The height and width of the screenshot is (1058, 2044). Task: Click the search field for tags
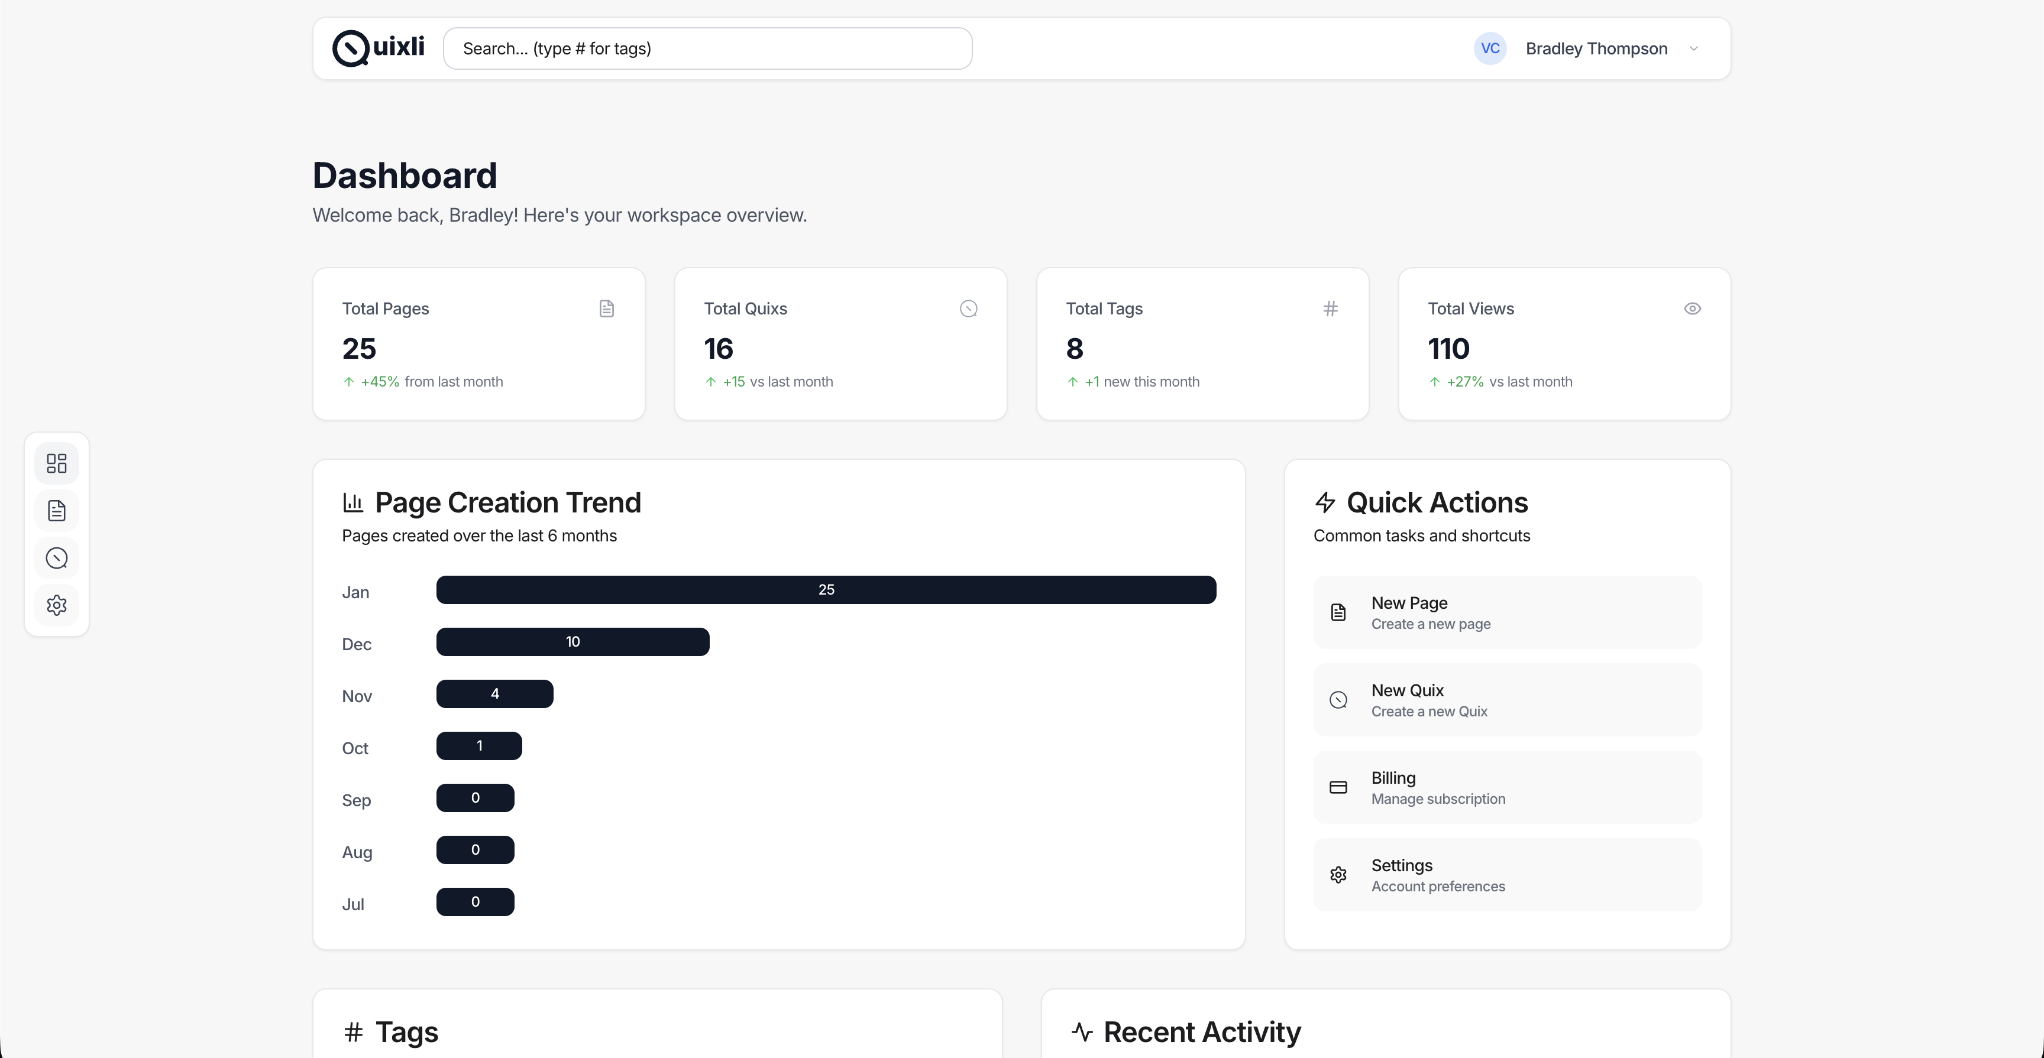pyautogui.click(x=707, y=48)
